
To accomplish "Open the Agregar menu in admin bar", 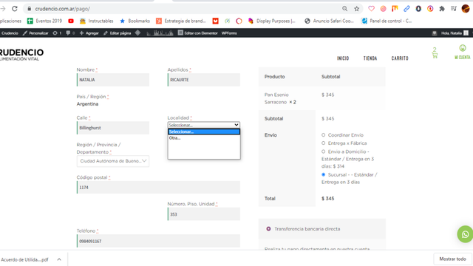I will [89, 33].
